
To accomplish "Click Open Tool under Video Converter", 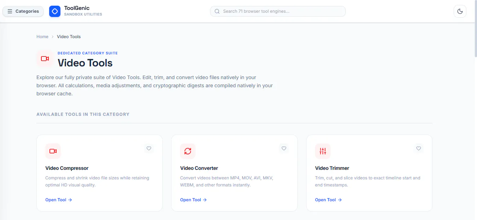I will click(x=193, y=200).
